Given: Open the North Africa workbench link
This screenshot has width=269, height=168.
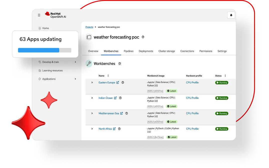Looking at the screenshot, I should pyautogui.click(x=105, y=129).
